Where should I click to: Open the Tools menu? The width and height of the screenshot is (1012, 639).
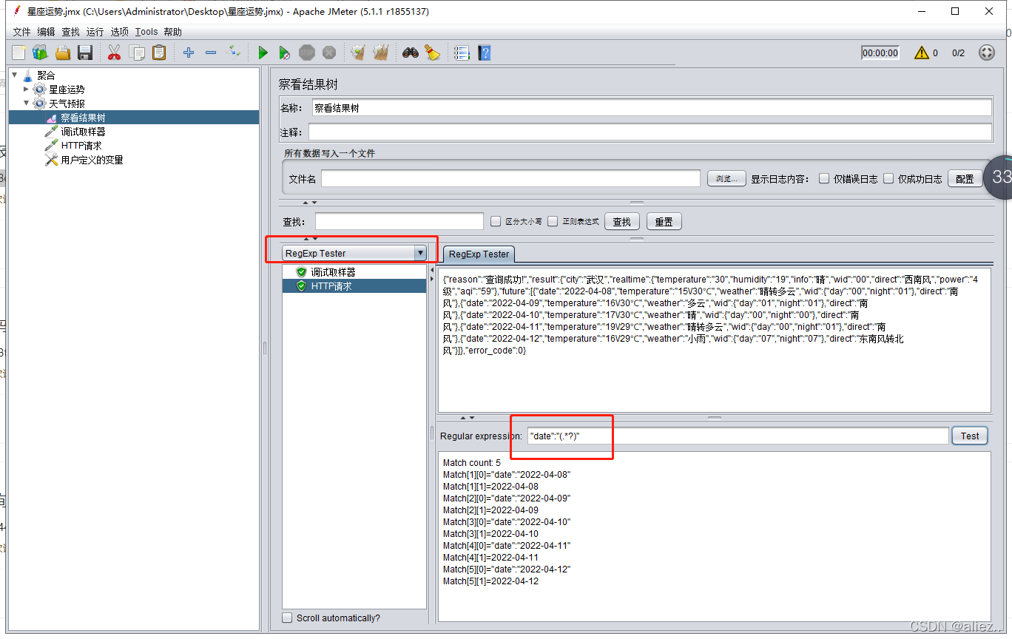146,32
